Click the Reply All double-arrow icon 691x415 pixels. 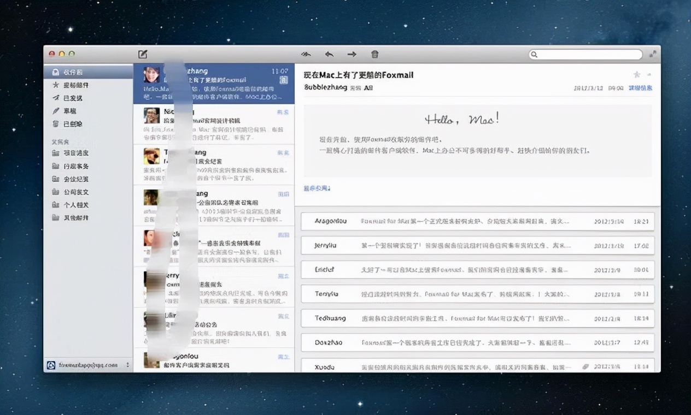[306, 54]
